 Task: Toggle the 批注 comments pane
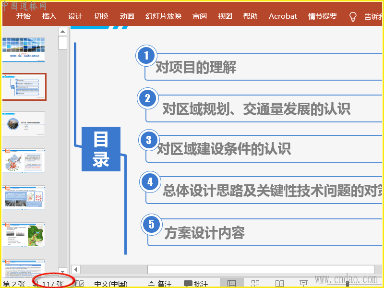point(196,284)
